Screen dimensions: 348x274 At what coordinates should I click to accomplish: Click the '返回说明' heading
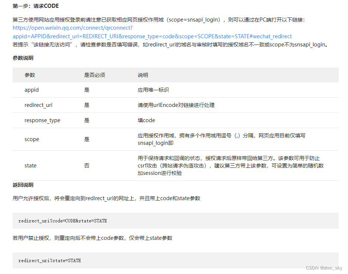click(x=23, y=185)
